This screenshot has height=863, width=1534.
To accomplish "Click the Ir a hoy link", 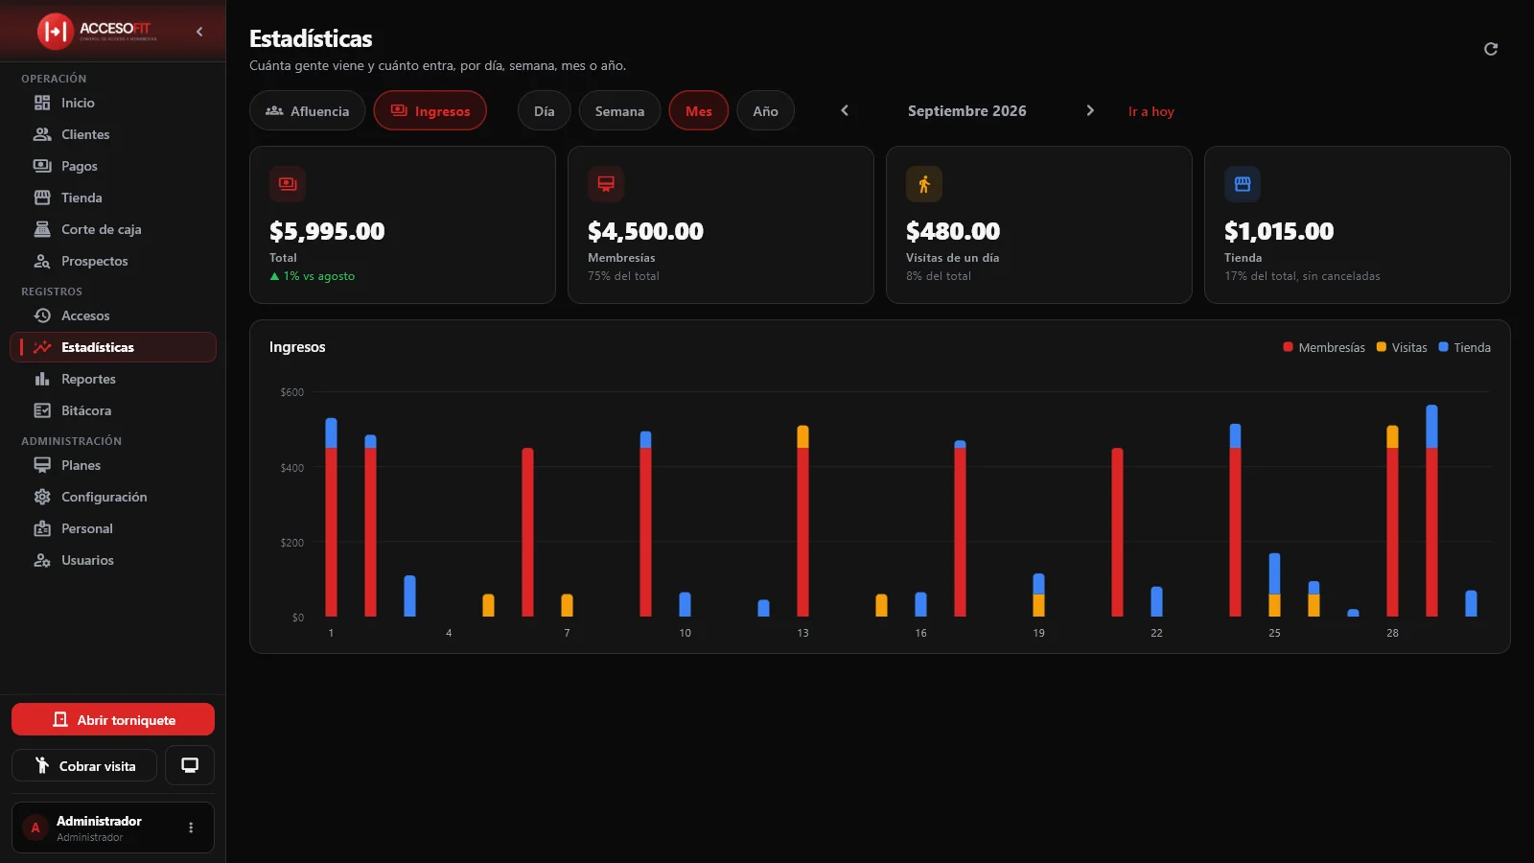I will coord(1150,111).
